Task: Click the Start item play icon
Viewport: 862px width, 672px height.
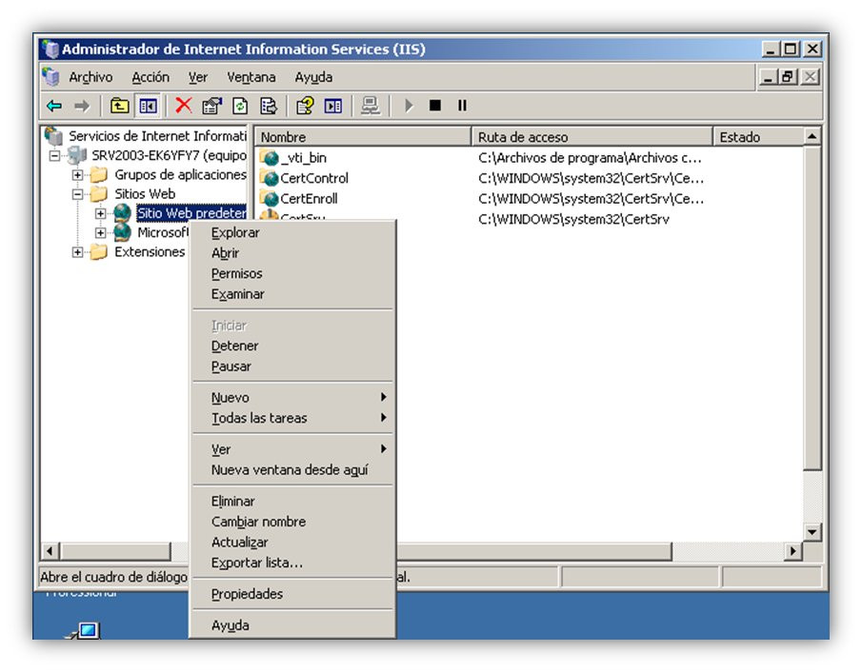Action: pyautogui.click(x=409, y=106)
